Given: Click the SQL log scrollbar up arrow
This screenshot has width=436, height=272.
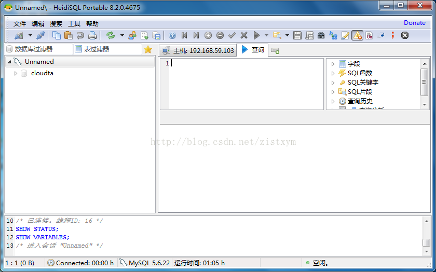Looking at the screenshot, I should click(427, 221).
